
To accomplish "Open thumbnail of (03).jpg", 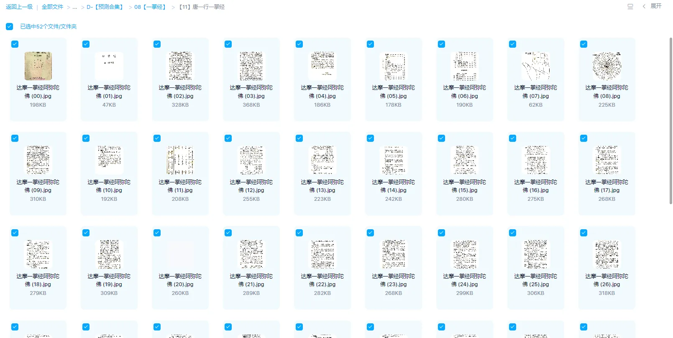I will pyautogui.click(x=251, y=66).
